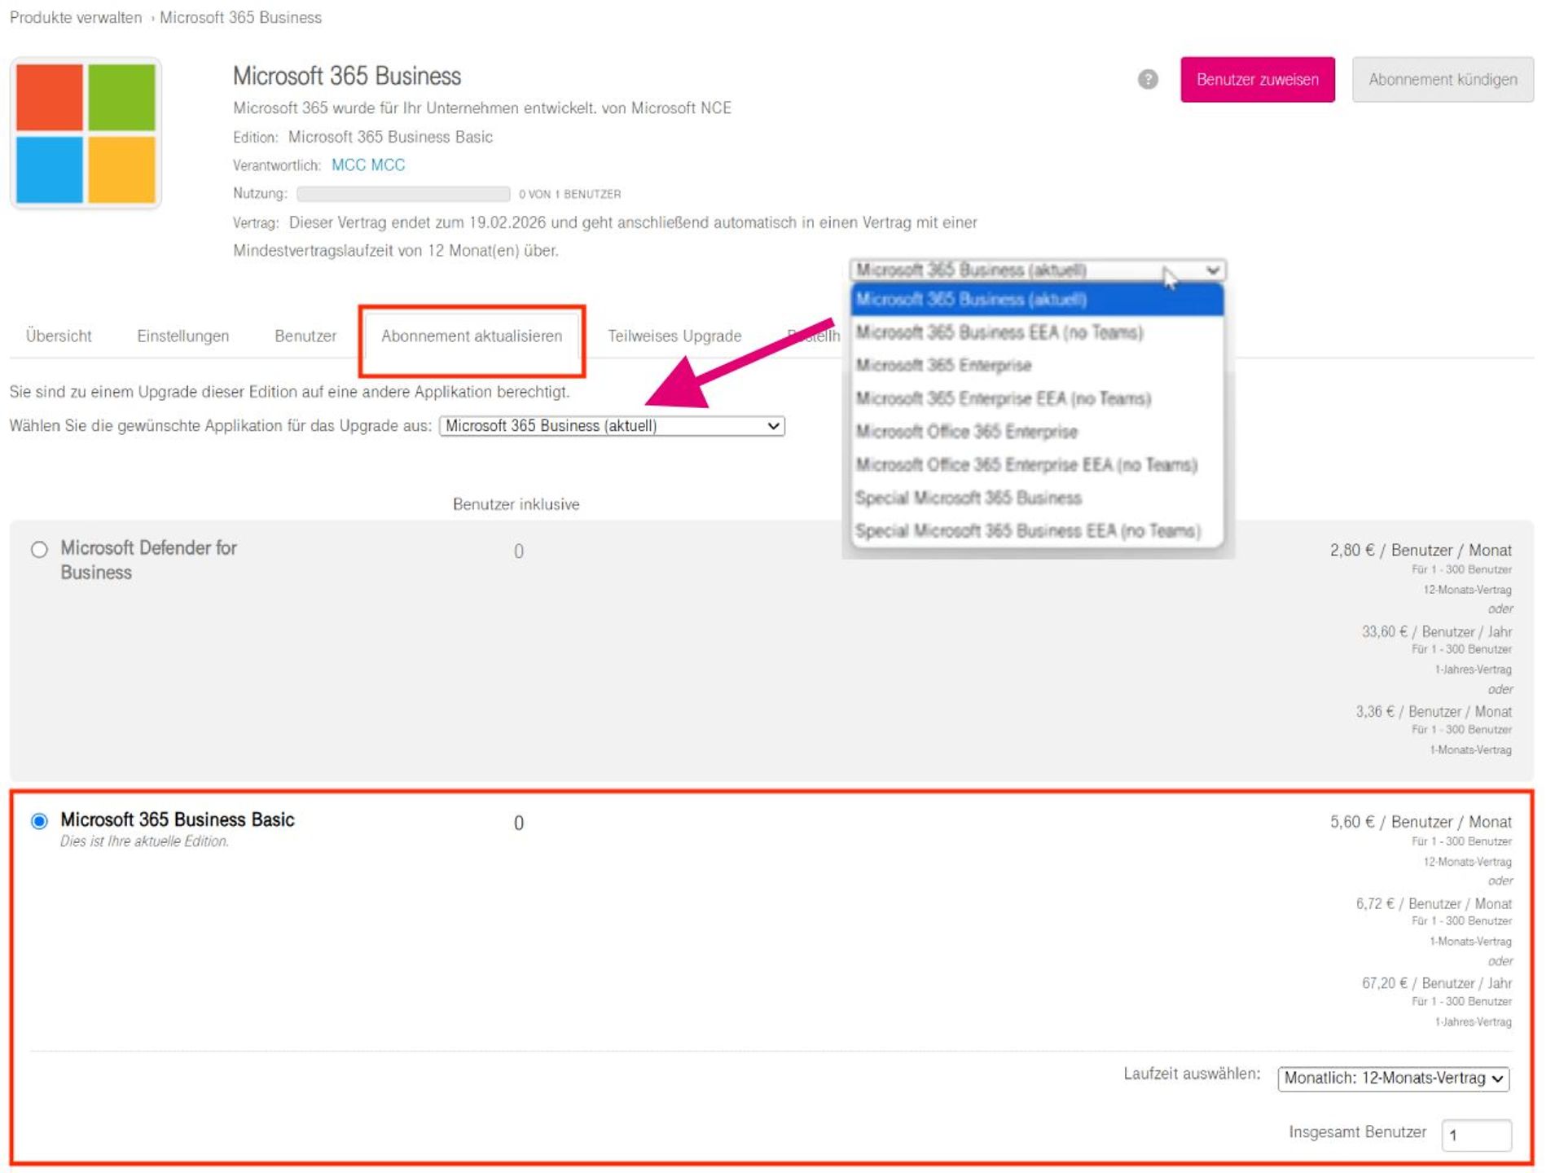
Task: Choose Microsoft 365 Enterprise EEA (no Teams)
Action: (1037, 398)
